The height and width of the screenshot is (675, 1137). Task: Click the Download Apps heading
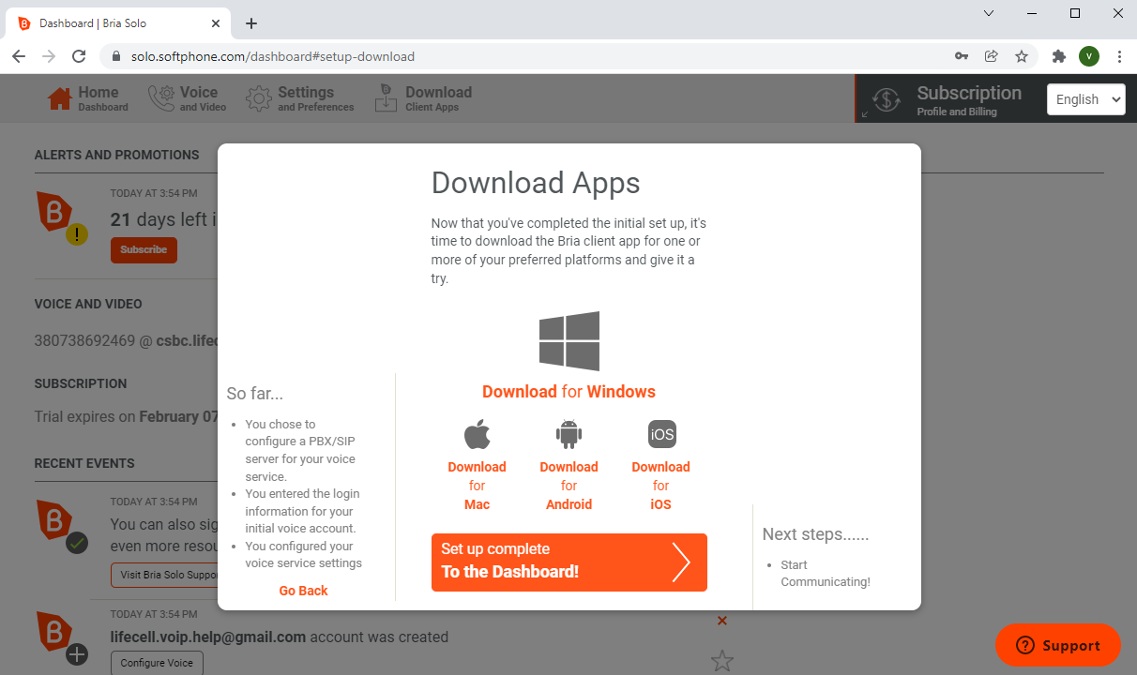[x=536, y=183]
